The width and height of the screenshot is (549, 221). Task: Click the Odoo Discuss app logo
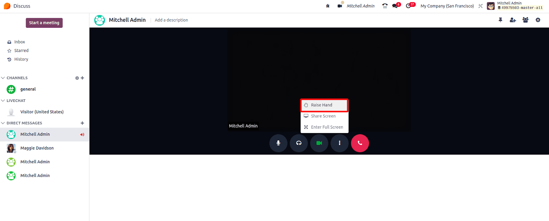(7, 6)
